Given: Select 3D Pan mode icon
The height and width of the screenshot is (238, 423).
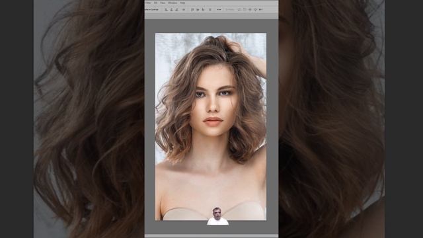Looking at the screenshot, I should pos(250,9).
